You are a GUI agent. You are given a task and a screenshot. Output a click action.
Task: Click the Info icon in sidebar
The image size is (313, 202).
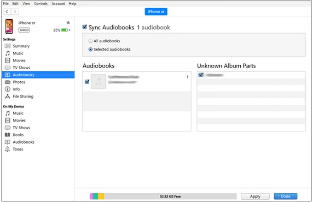(x=7, y=89)
